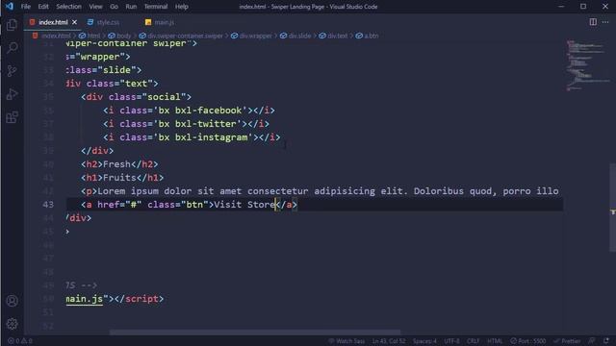
Task: Open the Search view in activity bar
Action: [12, 48]
